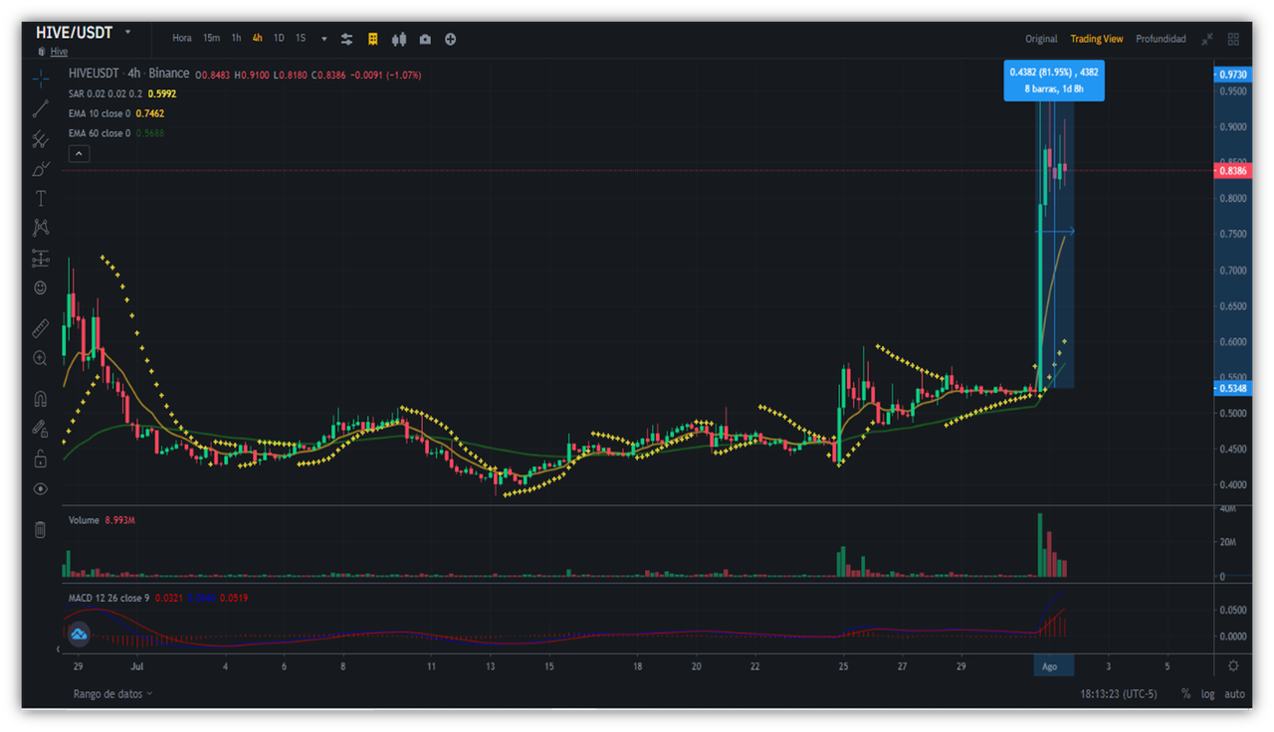Open the Hive link under pair name
This screenshot has height=732, width=1274.
[59, 52]
